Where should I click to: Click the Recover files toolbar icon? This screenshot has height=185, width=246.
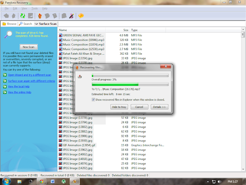tap(40, 16)
